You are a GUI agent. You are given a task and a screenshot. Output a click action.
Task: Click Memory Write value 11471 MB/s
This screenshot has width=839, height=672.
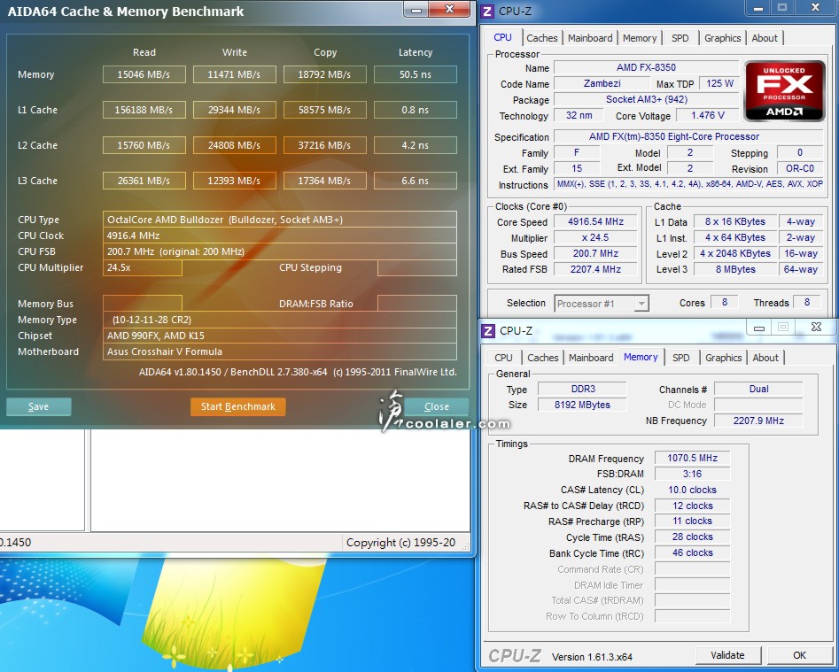click(235, 74)
